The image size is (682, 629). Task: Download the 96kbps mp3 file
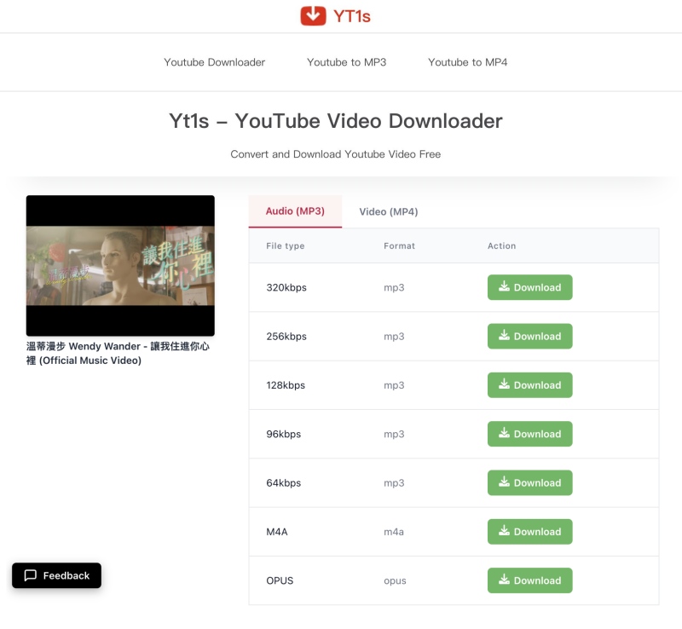529,434
